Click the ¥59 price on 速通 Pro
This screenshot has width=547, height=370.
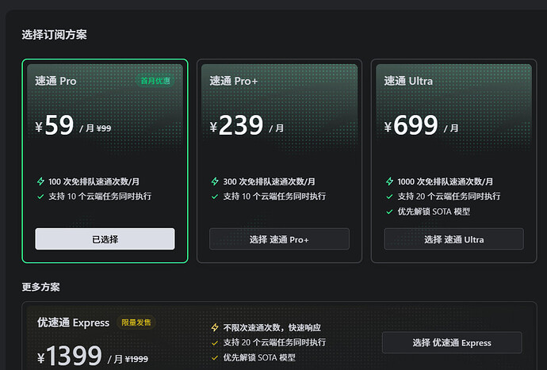pos(55,125)
